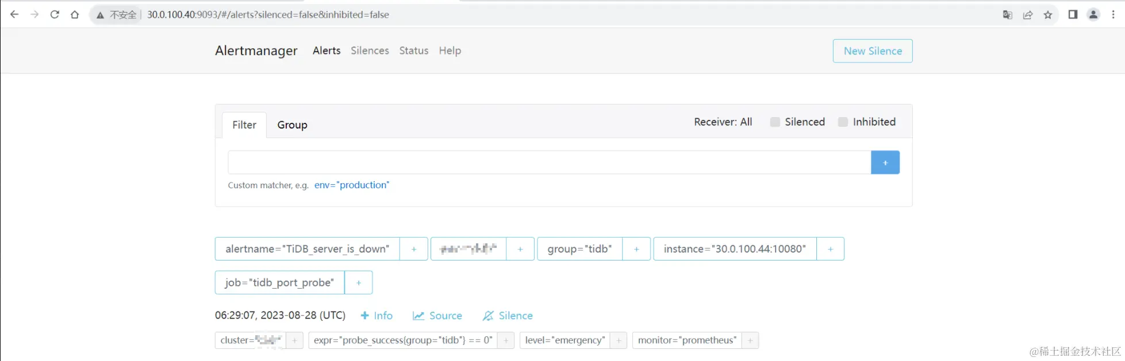Add the blurred label to filter

point(520,249)
